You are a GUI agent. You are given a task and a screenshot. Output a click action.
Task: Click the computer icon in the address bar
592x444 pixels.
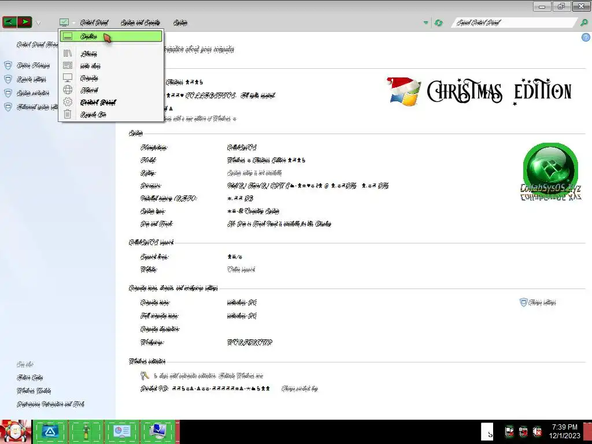tap(64, 23)
